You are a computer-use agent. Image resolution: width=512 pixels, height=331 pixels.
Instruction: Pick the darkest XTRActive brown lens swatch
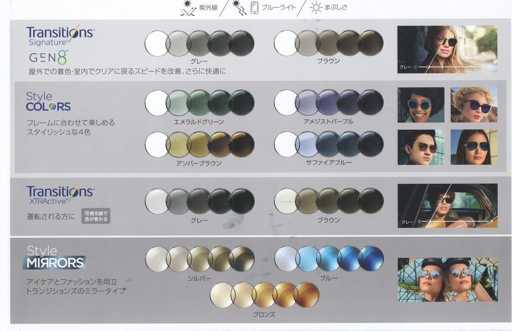tap(371, 201)
